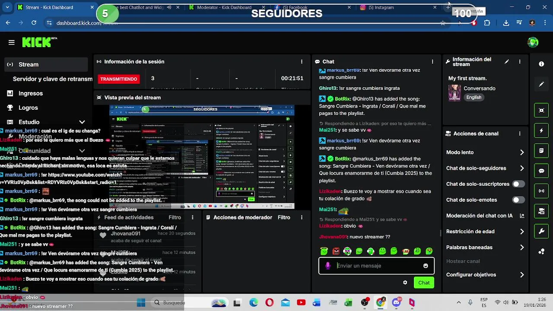Open Discord from the taskbar
Image resolution: width=553 pixels, height=311 pixels.
click(396, 303)
